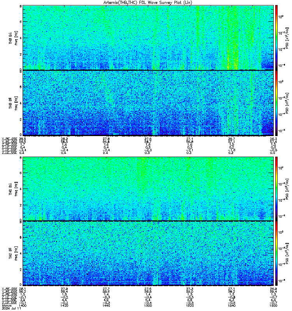Click the '27.8' X_RE_GSE value under THB
The width and height of the screenshot is (292, 311).
(x=106, y=139)
